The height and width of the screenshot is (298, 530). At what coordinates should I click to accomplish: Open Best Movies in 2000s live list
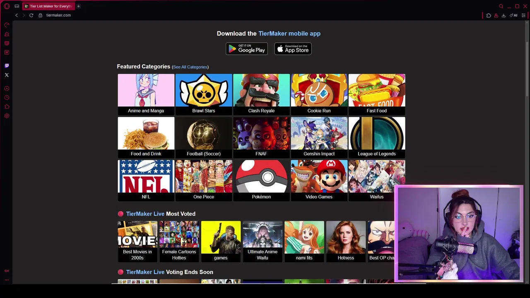click(137, 241)
